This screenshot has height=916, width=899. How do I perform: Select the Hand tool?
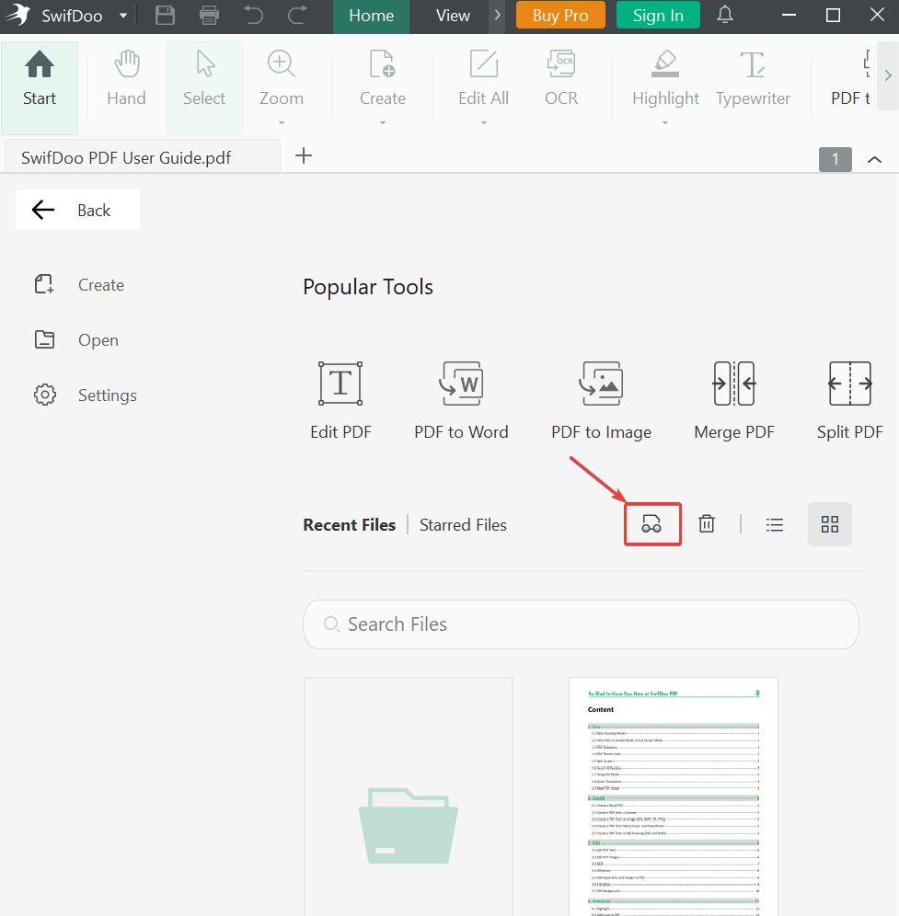tap(126, 79)
